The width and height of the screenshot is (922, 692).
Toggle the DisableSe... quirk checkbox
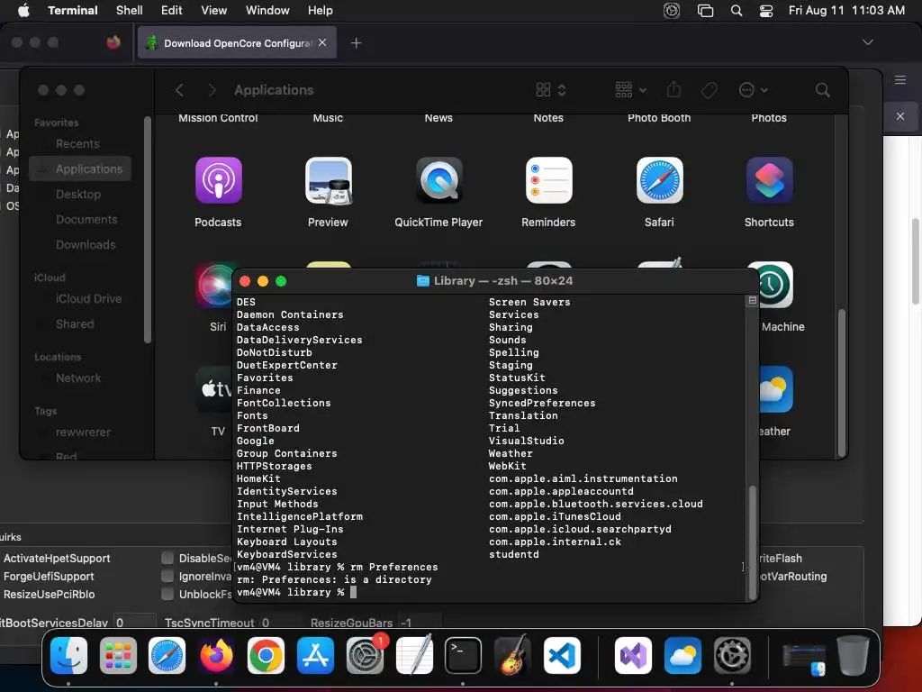click(167, 558)
